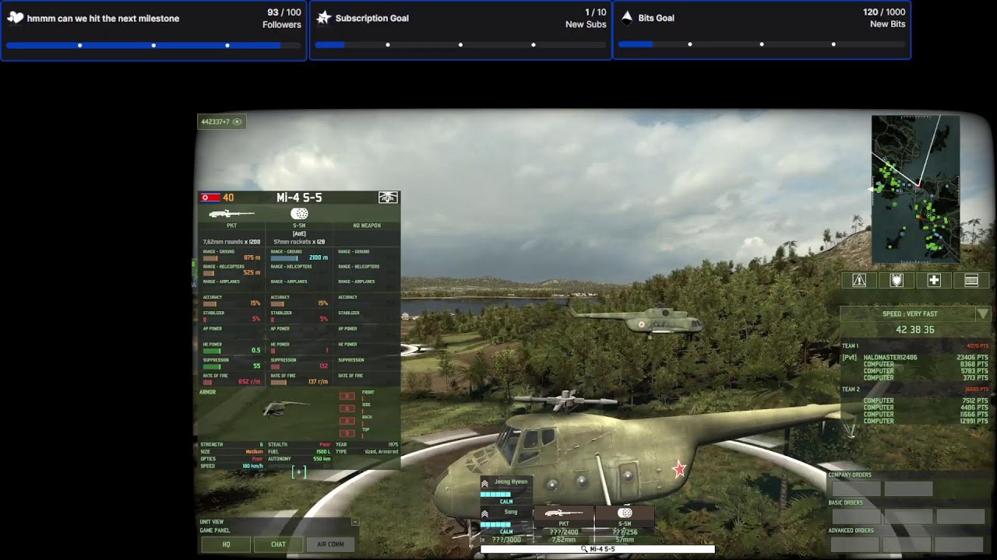Click the followers goal heart icon
997x560 pixels.
coord(15,18)
